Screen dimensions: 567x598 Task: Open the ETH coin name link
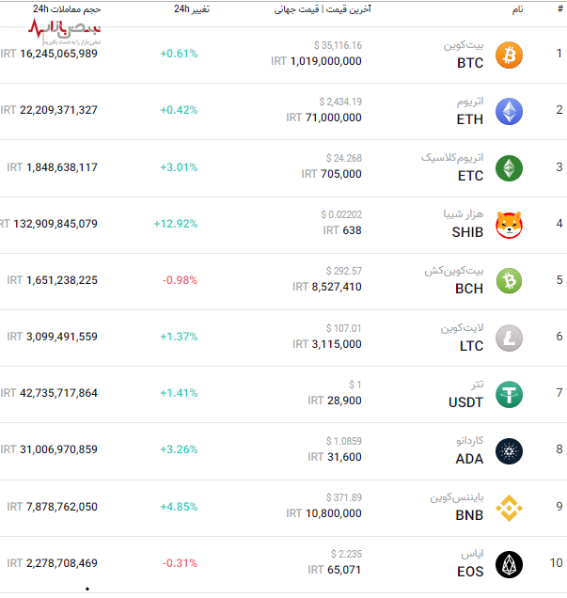(470, 119)
